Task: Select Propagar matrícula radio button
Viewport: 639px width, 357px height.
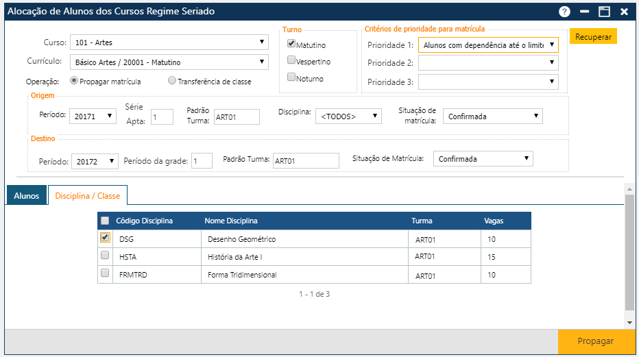Action: (74, 81)
